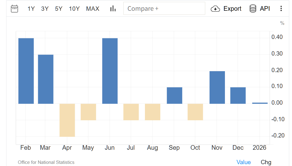Open the three-dot more options menu
Image resolution: width=292 pixels, height=166 pixels.
(x=281, y=9)
